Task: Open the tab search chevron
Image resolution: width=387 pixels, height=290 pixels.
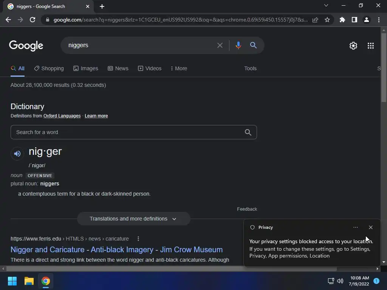Action: click(326, 5)
